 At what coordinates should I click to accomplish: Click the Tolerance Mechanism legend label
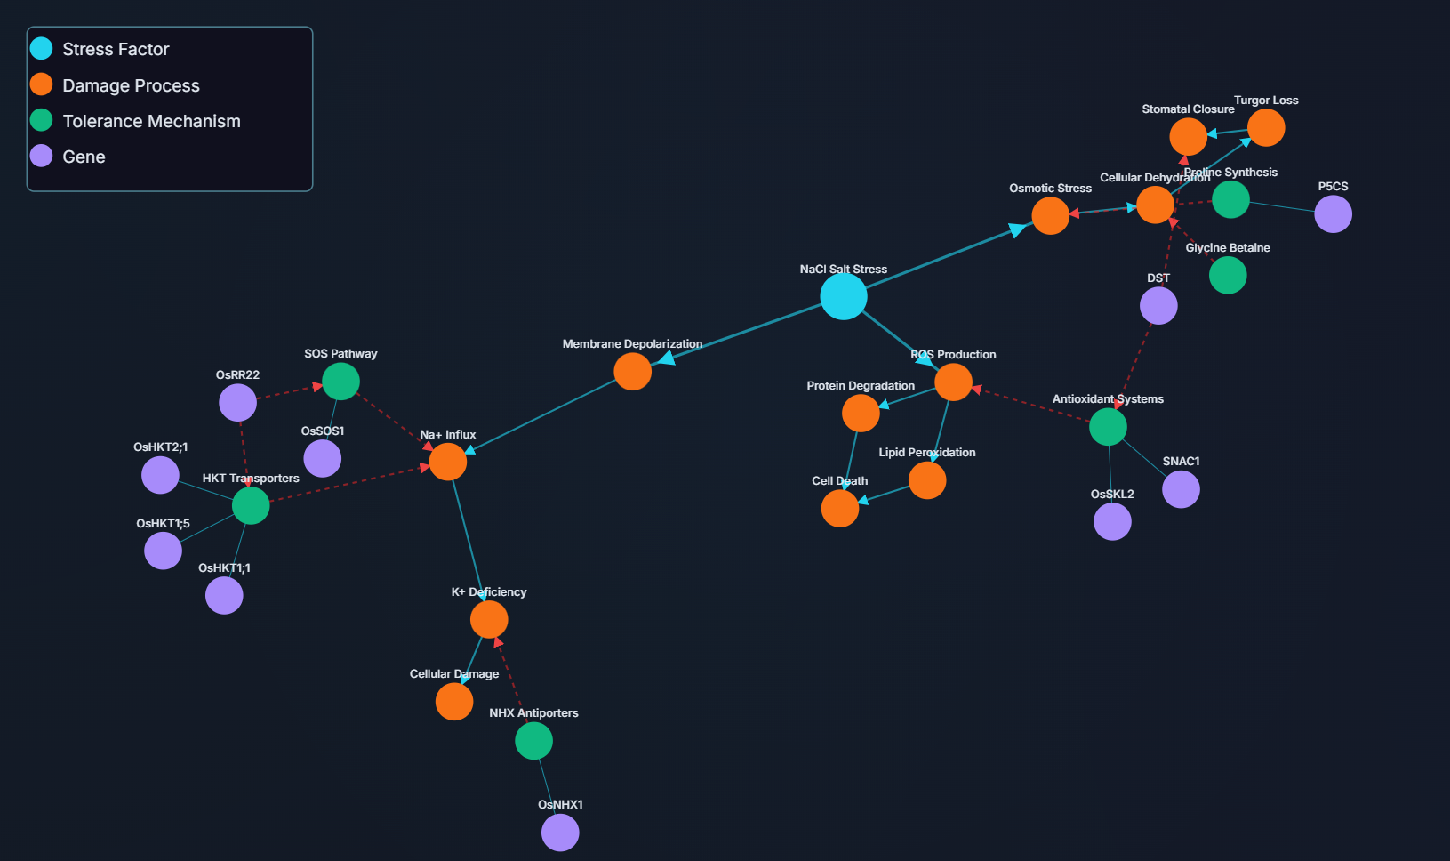tap(151, 121)
